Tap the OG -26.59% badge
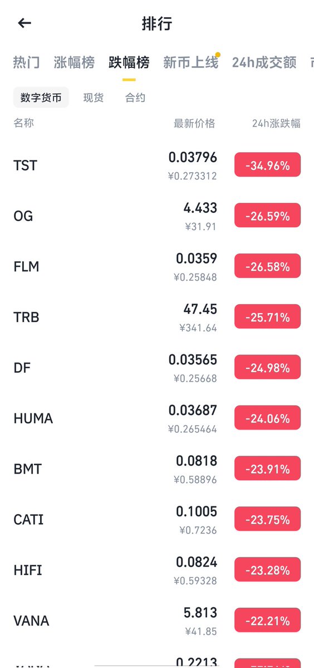The image size is (314, 668). click(268, 216)
